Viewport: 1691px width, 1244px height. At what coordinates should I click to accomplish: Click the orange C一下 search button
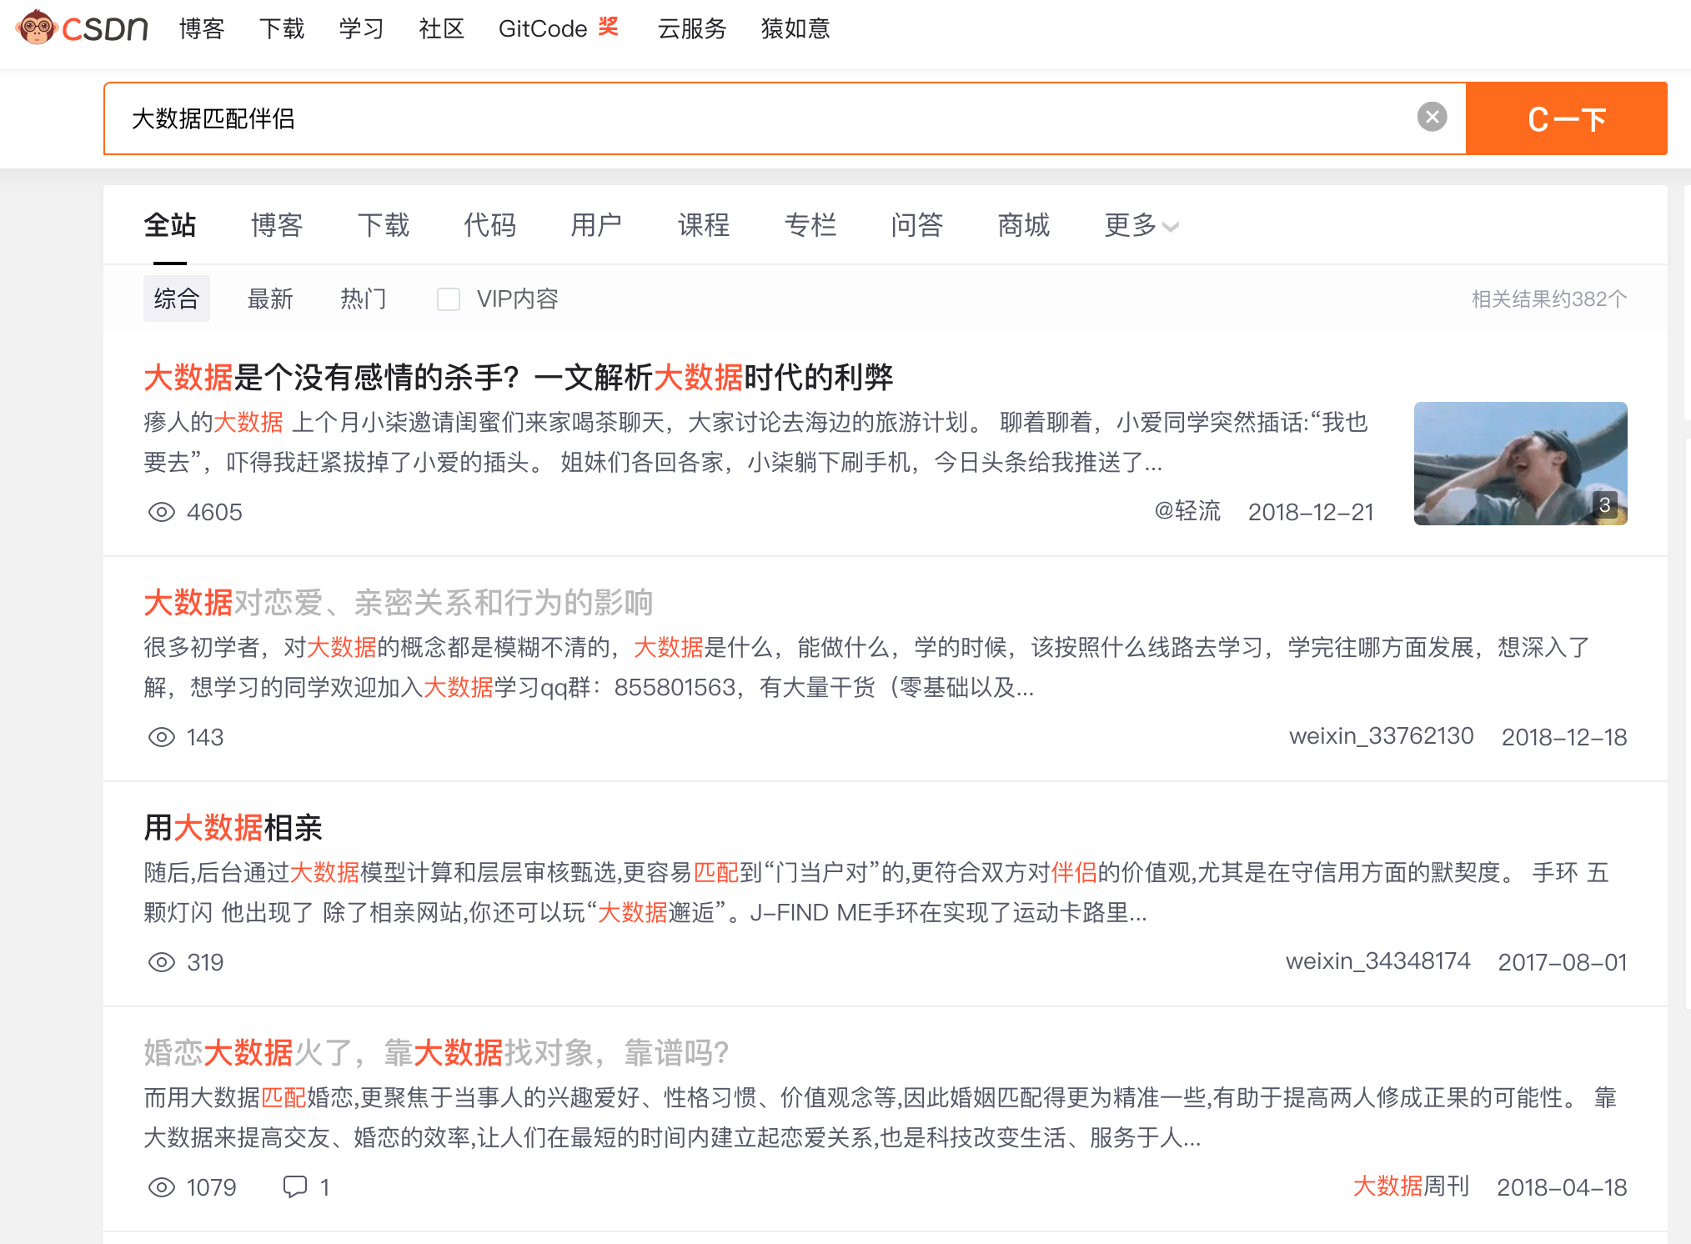pyautogui.click(x=1567, y=118)
